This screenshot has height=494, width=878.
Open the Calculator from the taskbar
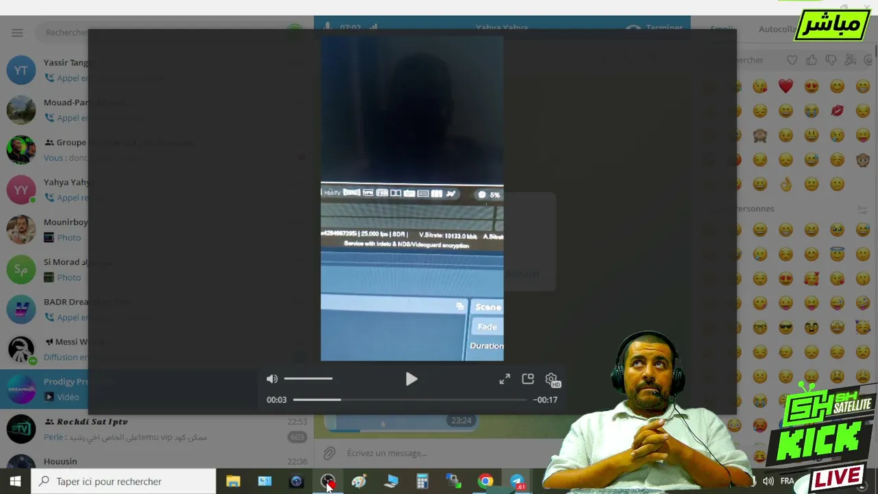tap(422, 481)
